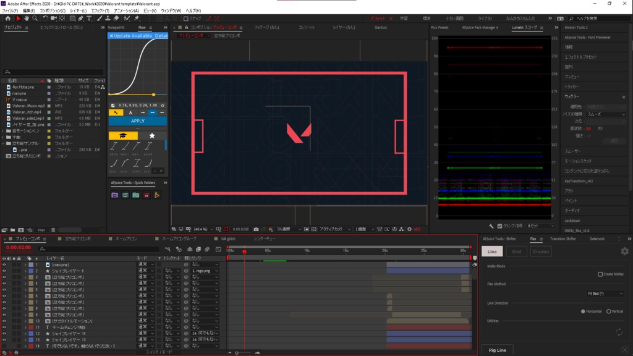
Task: Select the Selection arrow tool
Action: (18, 19)
